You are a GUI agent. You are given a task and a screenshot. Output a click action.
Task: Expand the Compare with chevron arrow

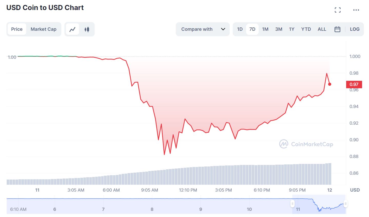(223, 29)
